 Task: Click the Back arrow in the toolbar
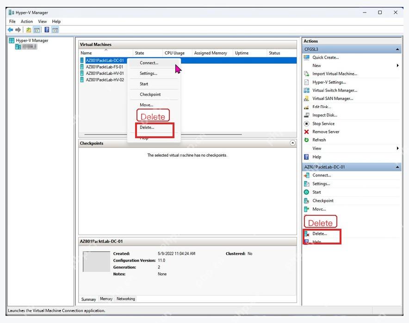pos(11,30)
